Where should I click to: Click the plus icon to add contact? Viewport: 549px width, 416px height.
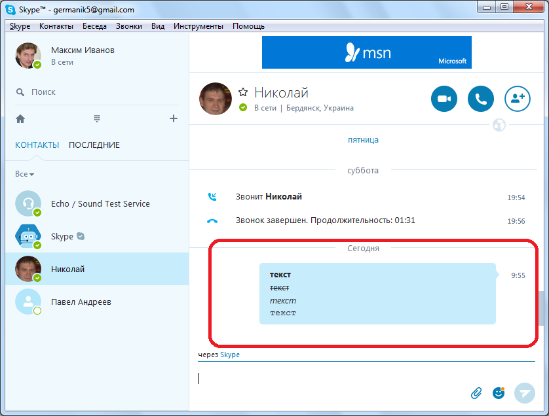point(174,118)
